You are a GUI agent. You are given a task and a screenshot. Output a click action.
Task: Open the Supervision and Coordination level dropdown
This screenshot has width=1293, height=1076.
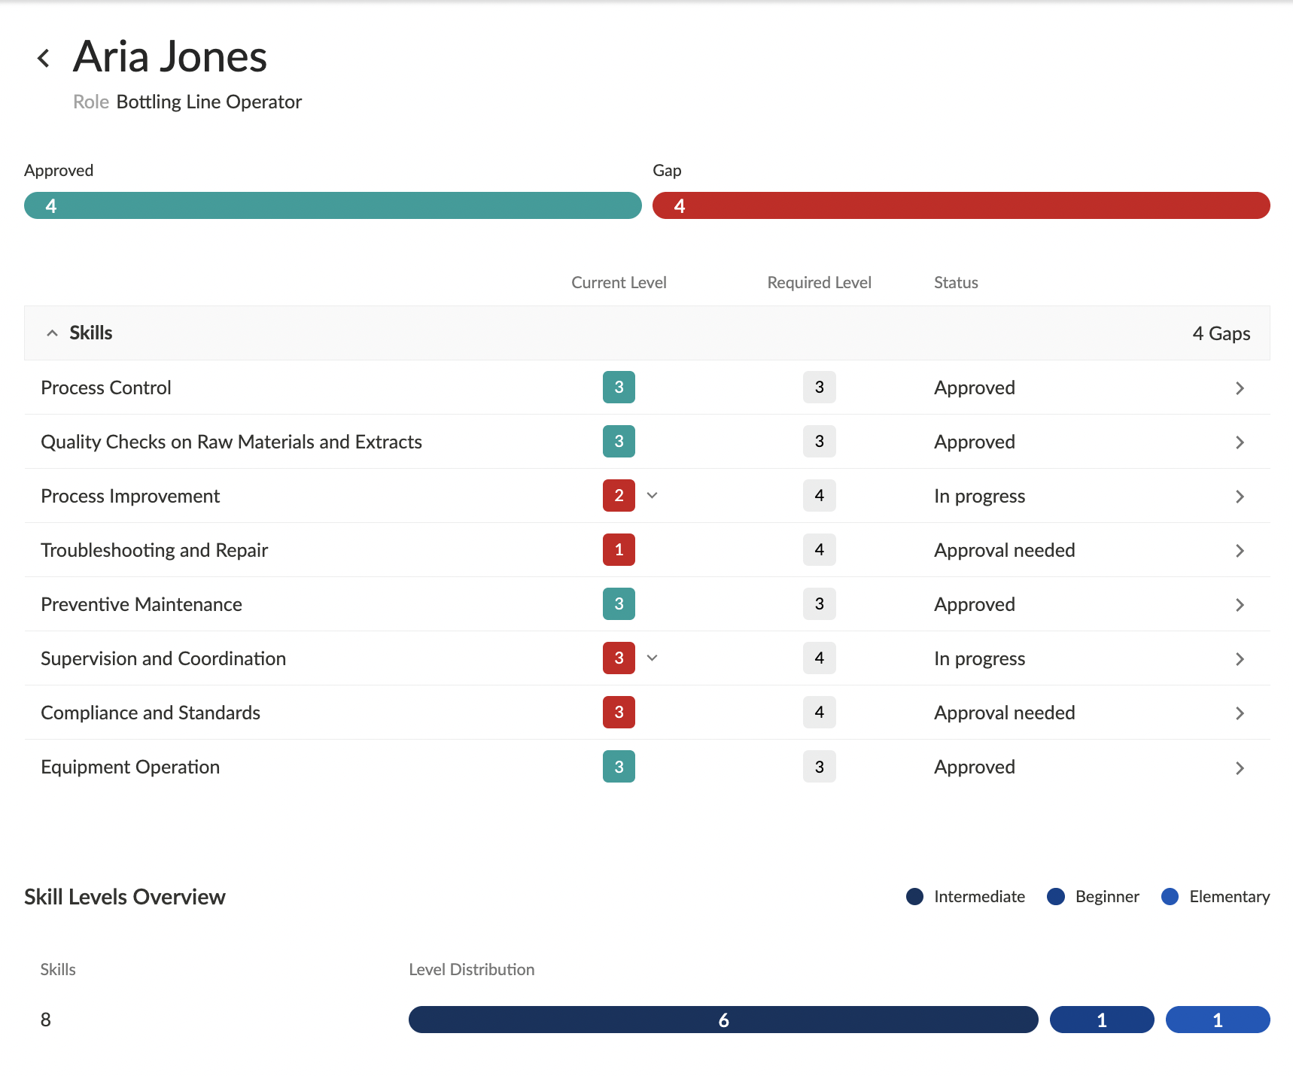(652, 658)
